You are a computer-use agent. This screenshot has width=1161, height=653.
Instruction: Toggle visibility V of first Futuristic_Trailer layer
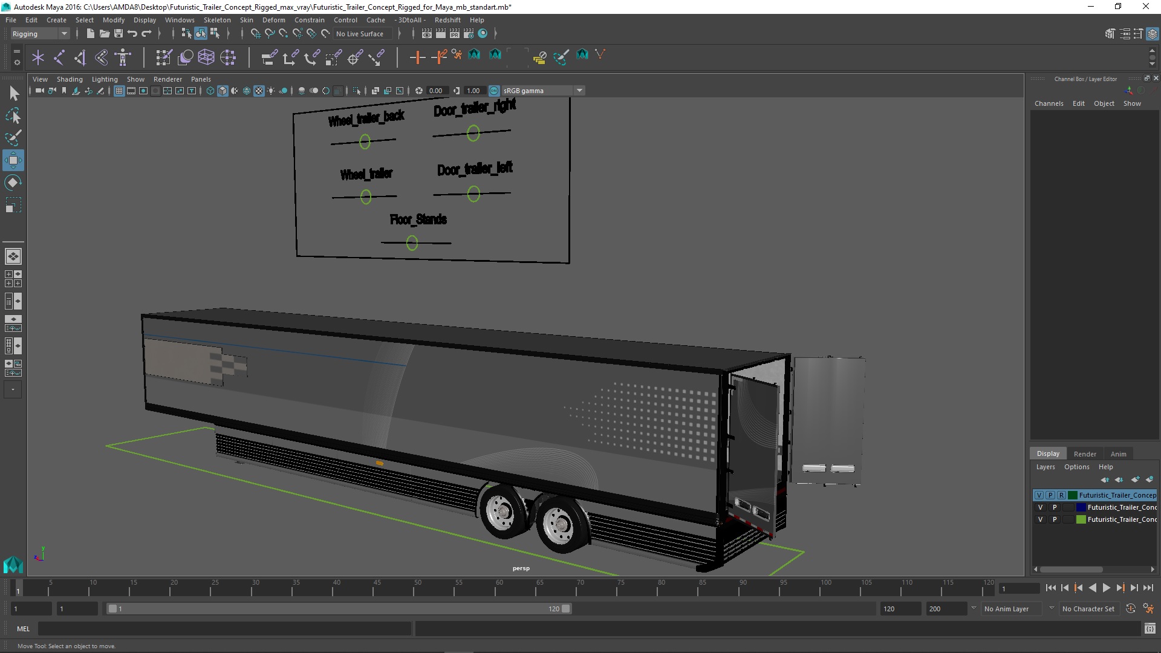pos(1039,495)
